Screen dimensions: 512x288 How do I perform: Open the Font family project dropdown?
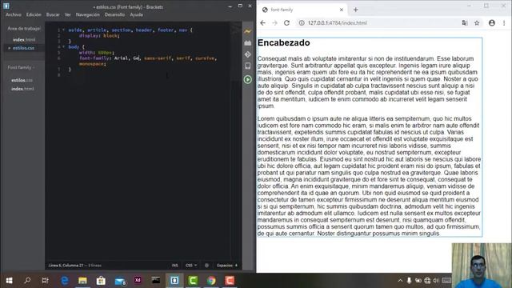21,67
